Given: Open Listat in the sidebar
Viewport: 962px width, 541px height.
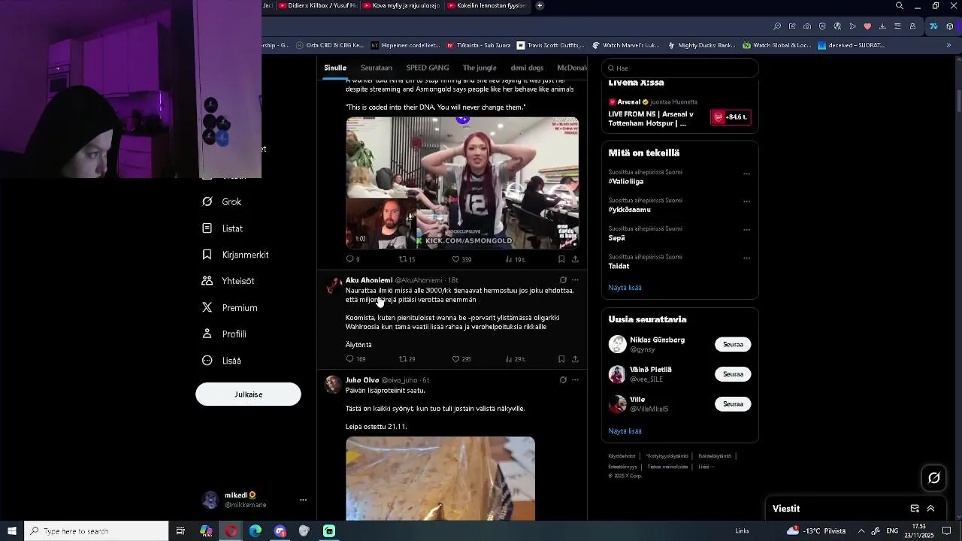Looking at the screenshot, I should (222, 228).
